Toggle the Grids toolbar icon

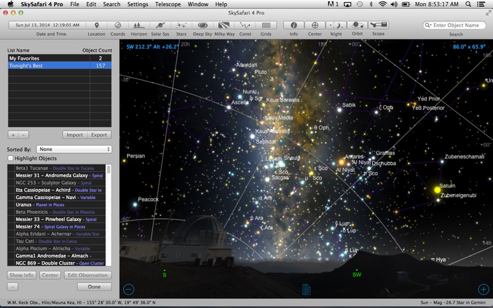pos(266,25)
